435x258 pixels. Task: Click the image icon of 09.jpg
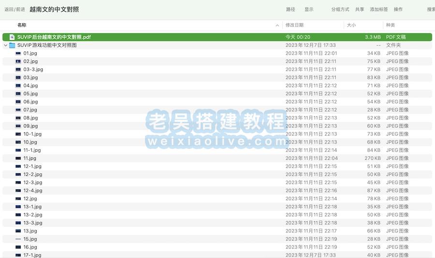[x=18, y=126]
